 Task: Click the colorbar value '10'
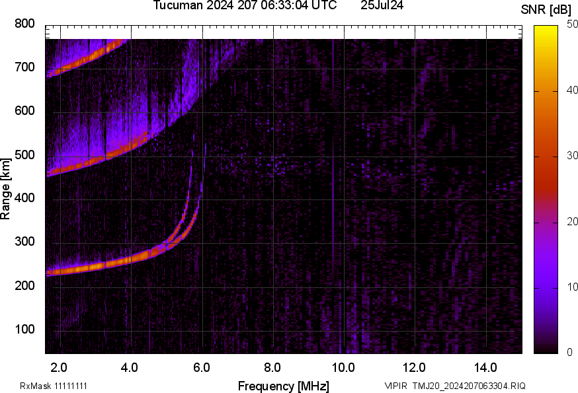pos(572,287)
